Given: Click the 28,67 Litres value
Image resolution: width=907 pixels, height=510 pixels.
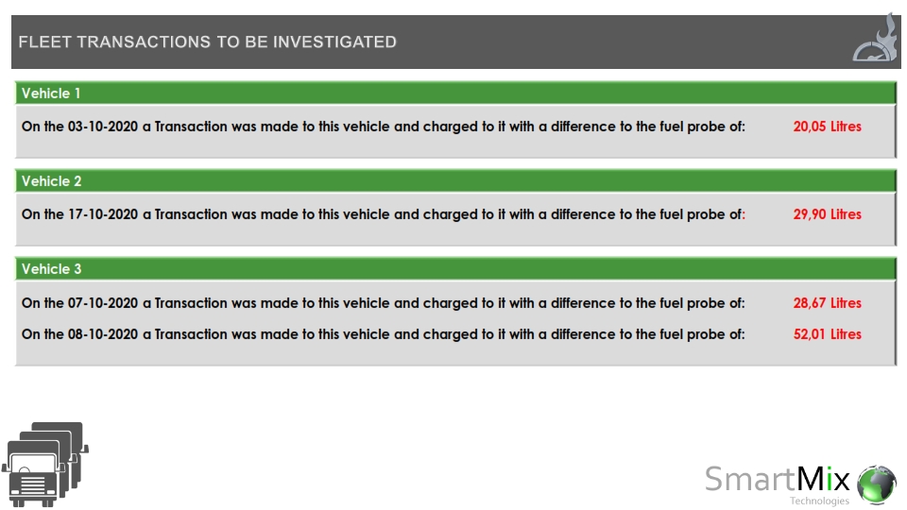Looking at the screenshot, I should (x=827, y=303).
